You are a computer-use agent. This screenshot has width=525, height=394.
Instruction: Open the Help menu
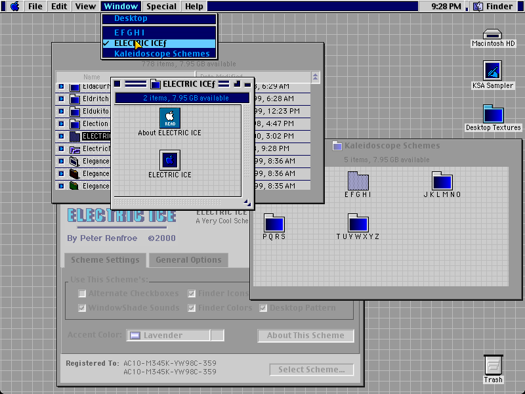pyautogui.click(x=194, y=7)
